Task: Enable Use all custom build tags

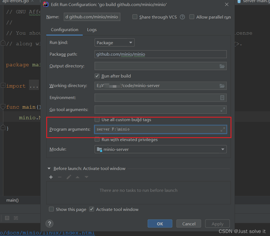Action: point(97,120)
